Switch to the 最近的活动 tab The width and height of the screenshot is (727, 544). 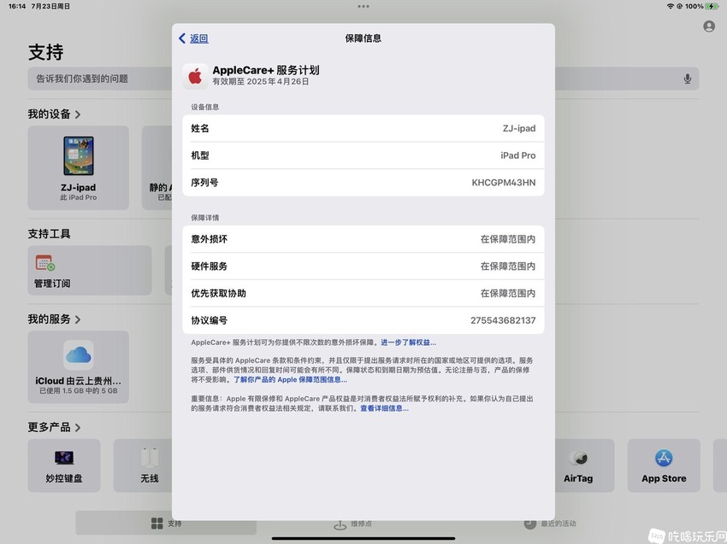tap(550, 524)
